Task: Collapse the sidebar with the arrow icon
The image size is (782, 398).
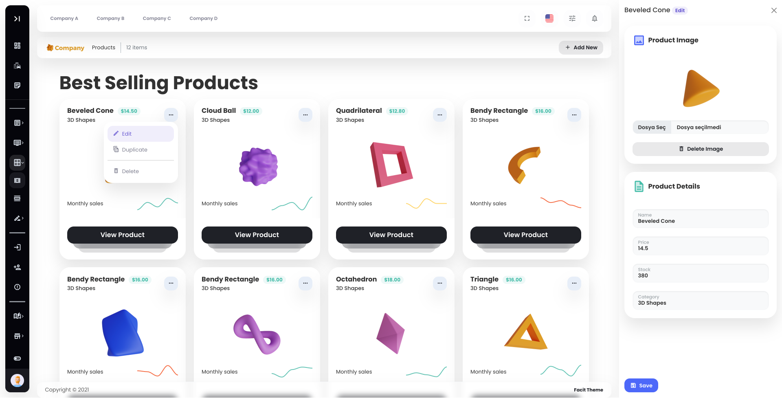Action: tap(17, 18)
